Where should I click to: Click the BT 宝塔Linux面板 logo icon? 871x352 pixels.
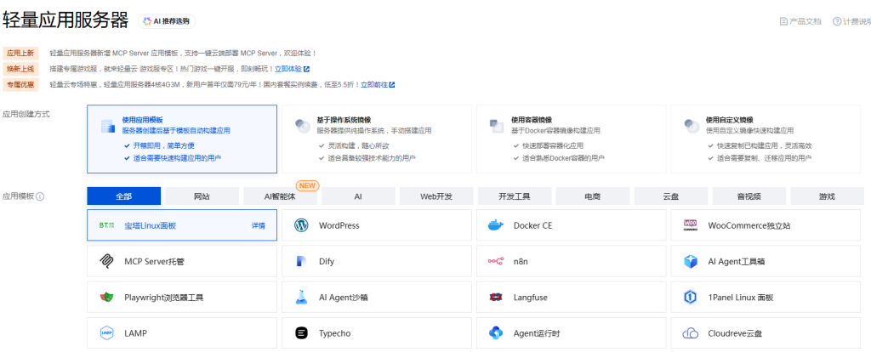[106, 225]
